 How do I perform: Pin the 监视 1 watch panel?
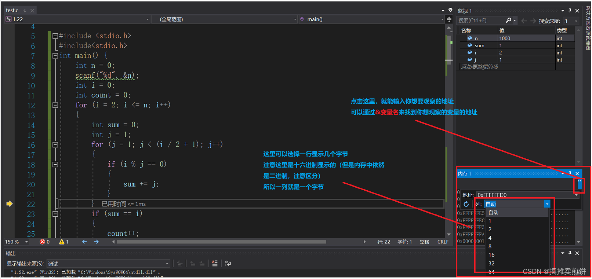570,11
